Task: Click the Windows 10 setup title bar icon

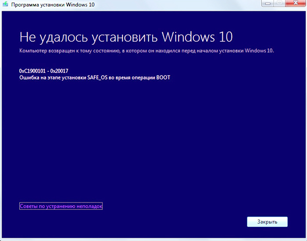Action: (x=5, y=4)
